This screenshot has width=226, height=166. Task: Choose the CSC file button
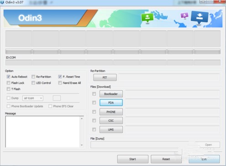click(x=111, y=120)
